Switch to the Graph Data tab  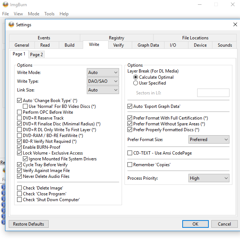point(148,45)
